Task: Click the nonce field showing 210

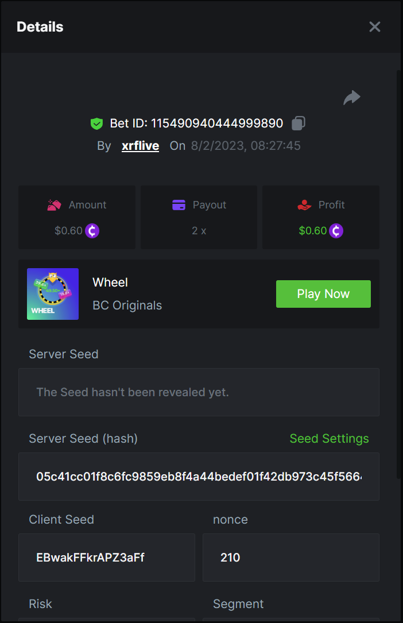Action: click(290, 558)
